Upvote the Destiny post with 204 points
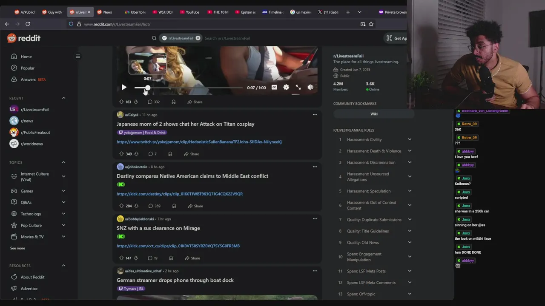545x306 pixels. [x=121, y=206]
